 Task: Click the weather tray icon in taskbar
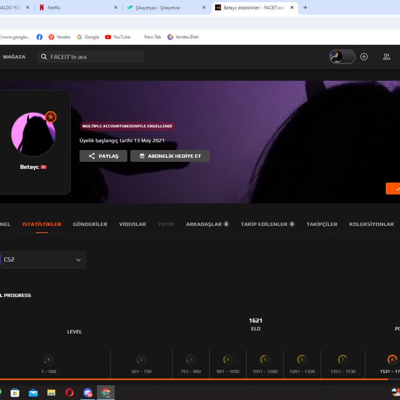click(396, 392)
